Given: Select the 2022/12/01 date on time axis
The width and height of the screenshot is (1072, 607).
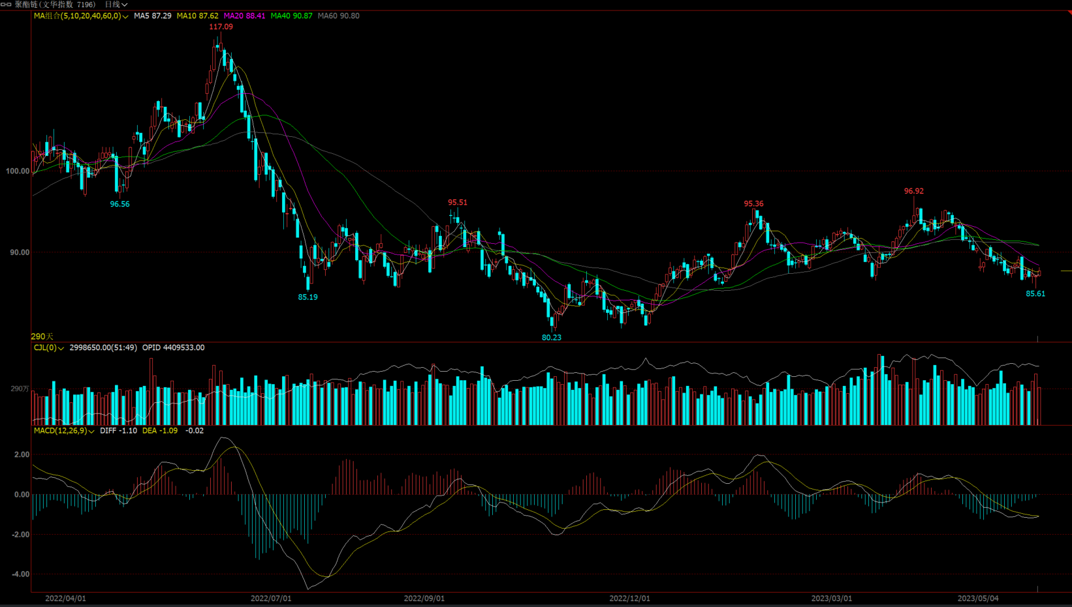Looking at the screenshot, I should click(630, 598).
